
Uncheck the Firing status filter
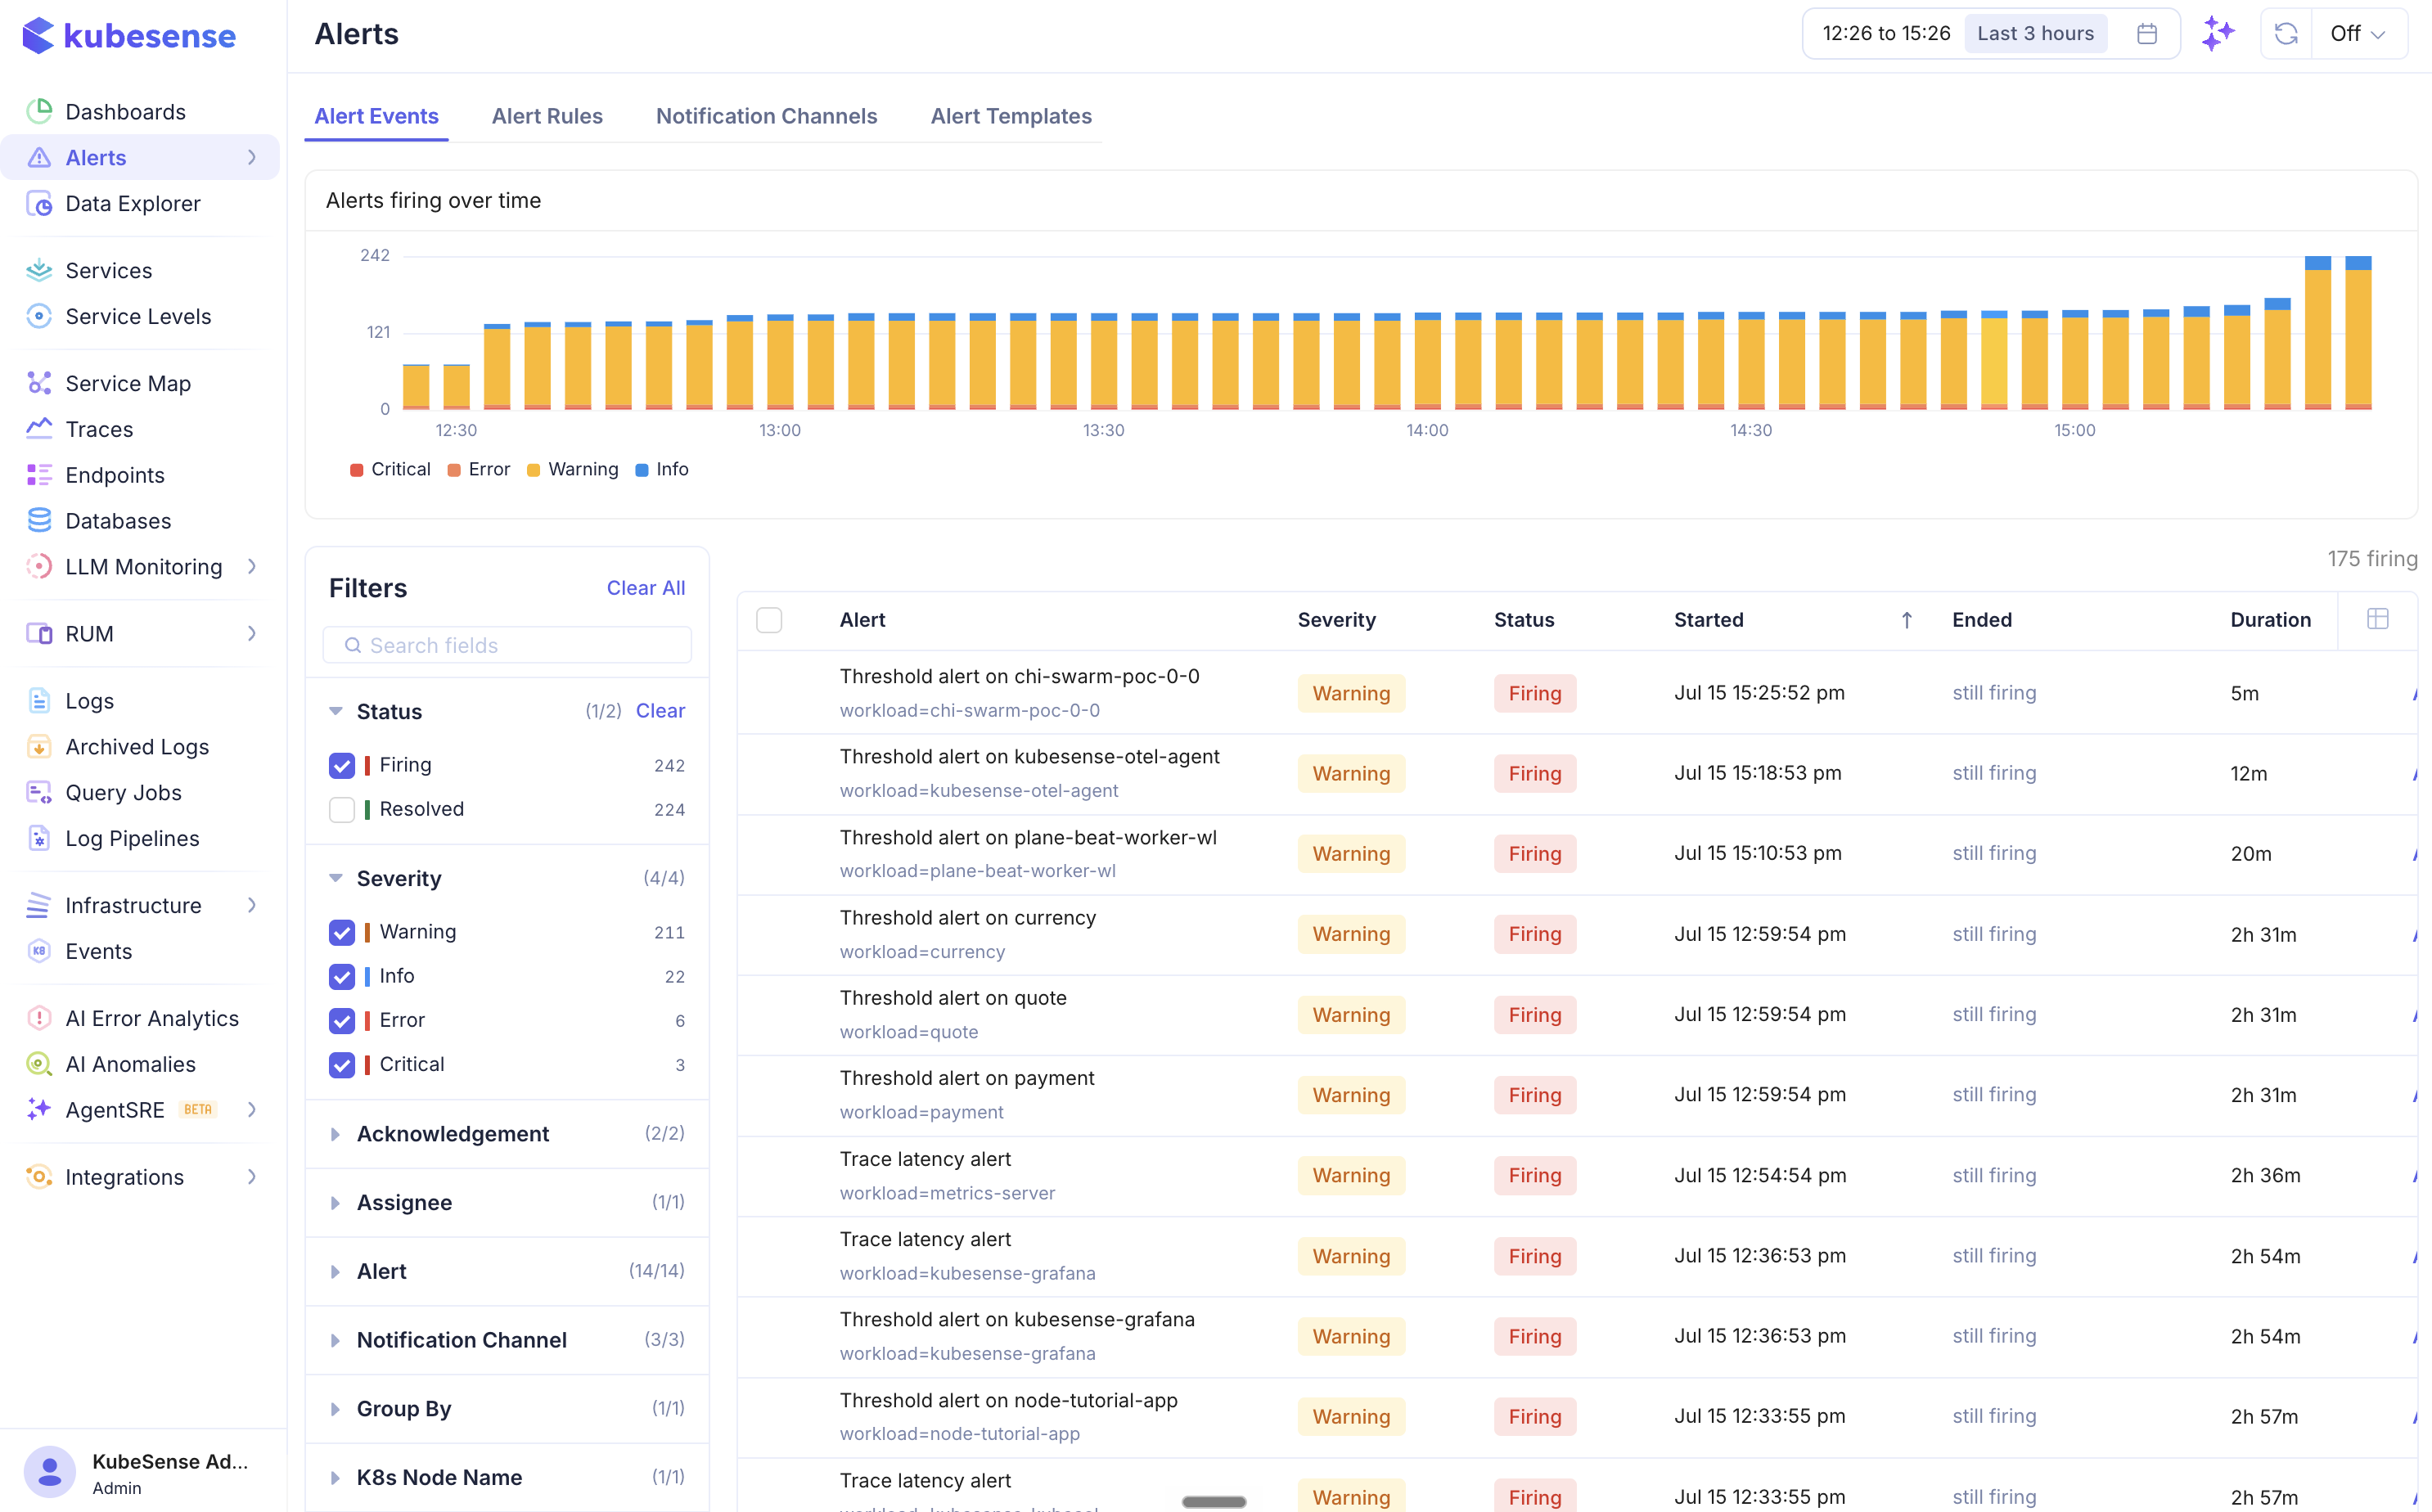tap(342, 765)
